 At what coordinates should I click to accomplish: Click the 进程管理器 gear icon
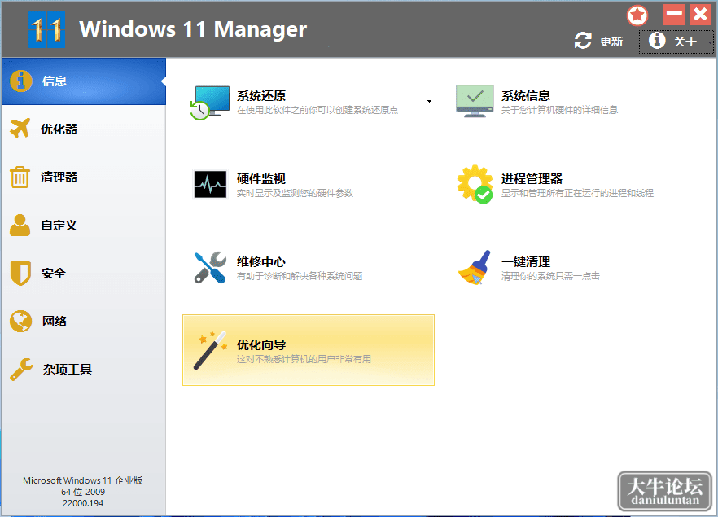475,184
